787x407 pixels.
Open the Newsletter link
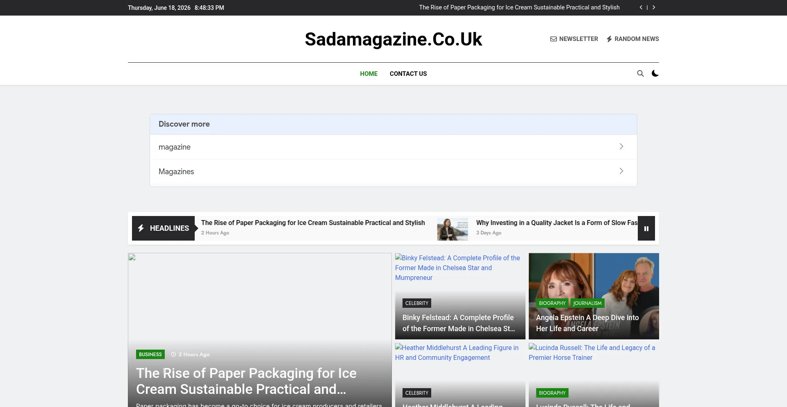point(574,39)
